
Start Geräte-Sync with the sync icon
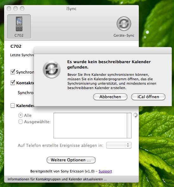[124, 24]
